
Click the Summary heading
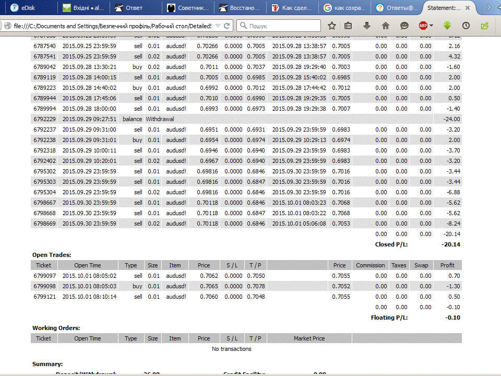[47, 364]
